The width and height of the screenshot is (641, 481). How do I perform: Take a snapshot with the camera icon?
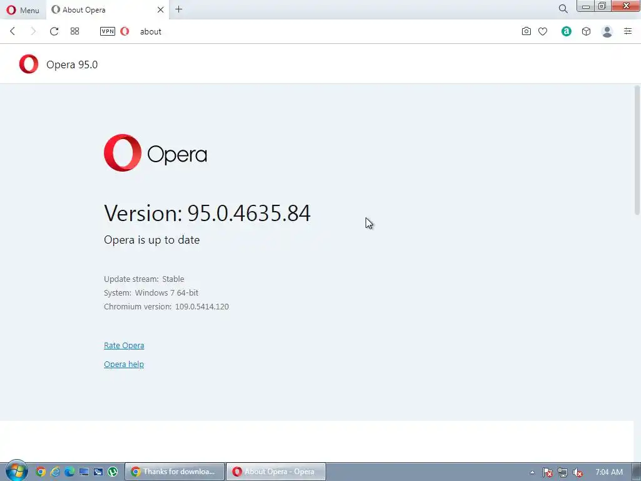[x=526, y=31]
